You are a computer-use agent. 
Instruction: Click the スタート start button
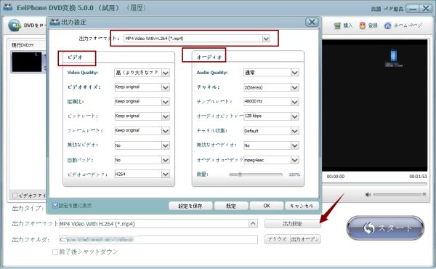[385, 228]
